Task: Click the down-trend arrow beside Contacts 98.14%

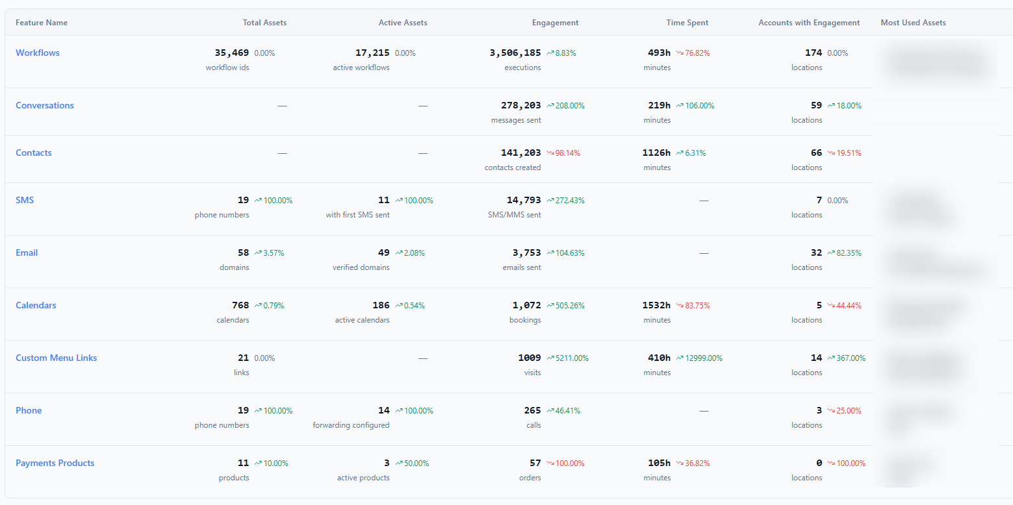Action: [550, 153]
